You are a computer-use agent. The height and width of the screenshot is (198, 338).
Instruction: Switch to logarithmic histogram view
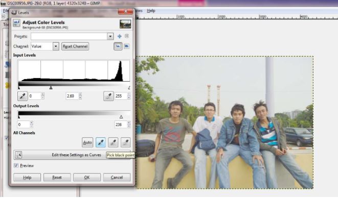126,46
